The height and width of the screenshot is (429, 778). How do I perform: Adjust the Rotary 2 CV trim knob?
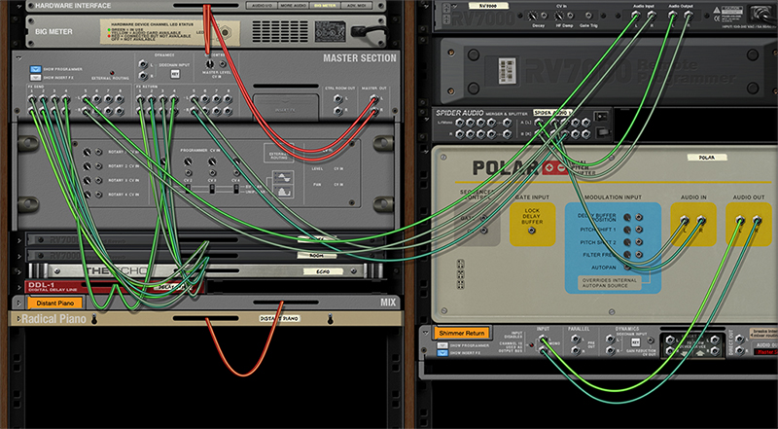pos(88,166)
